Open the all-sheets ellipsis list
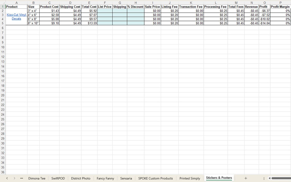 tap(22, 178)
